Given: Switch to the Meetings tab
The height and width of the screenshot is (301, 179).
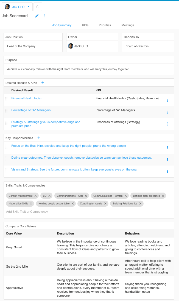Looking at the screenshot, I should tap(128, 25).
